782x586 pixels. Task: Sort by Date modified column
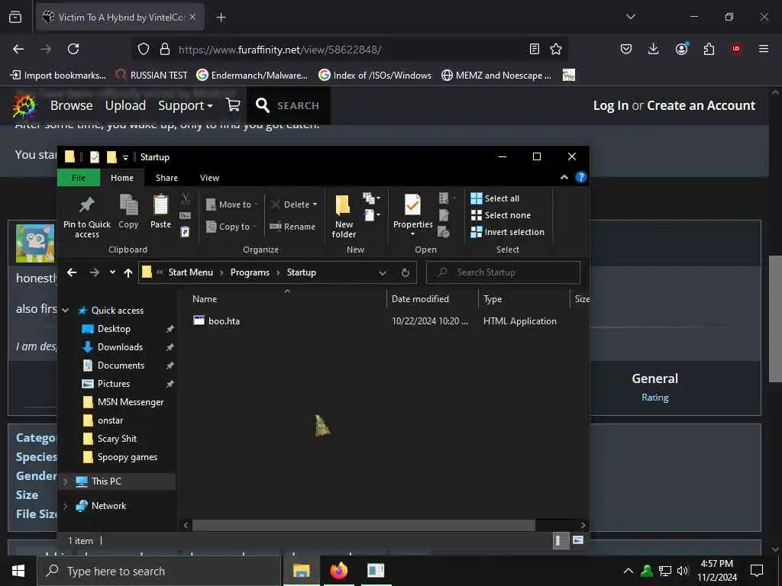(x=420, y=299)
